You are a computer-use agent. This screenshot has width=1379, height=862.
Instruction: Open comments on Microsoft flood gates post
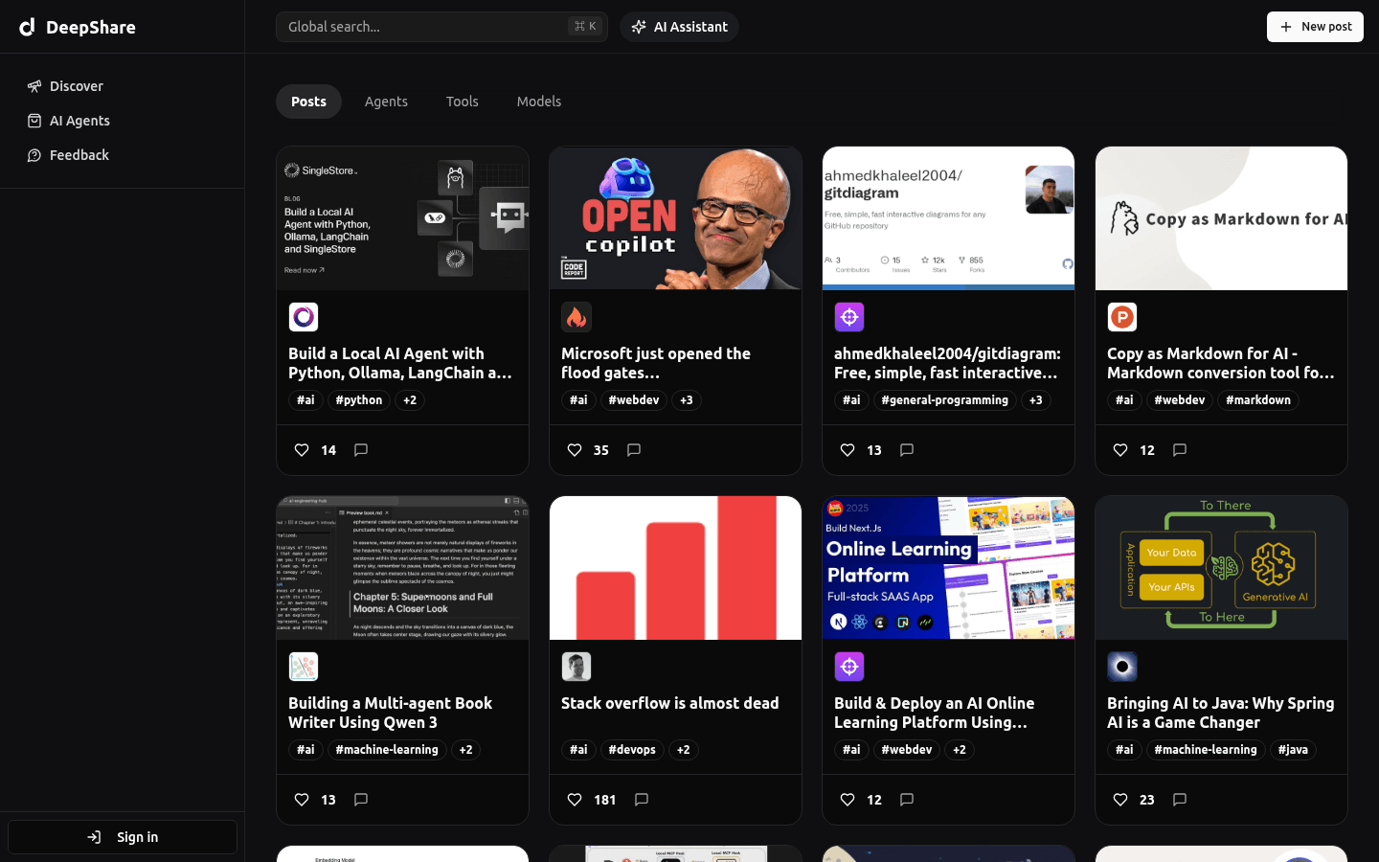click(634, 450)
